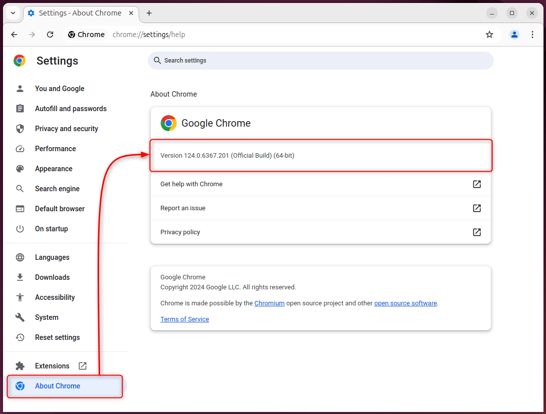Follow the Chromium hyperlink
The height and width of the screenshot is (414, 546).
(269, 303)
